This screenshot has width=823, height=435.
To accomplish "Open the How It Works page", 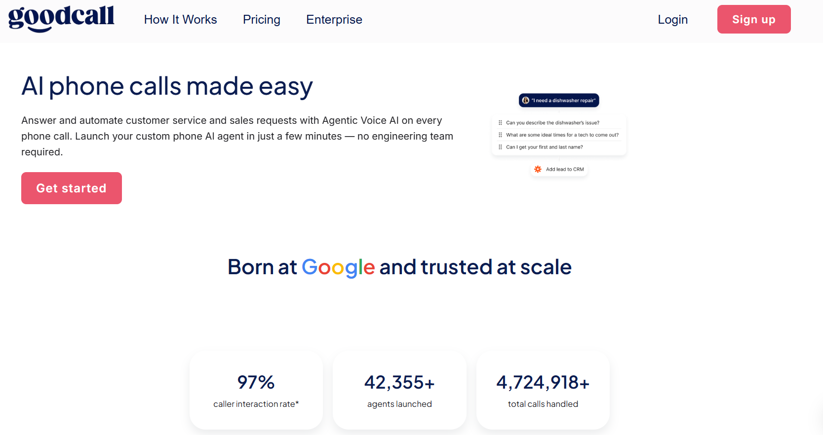I will point(180,19).
